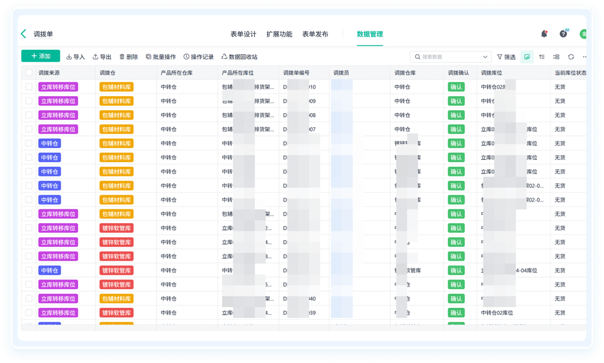This screenshot has width=604, height=363.
Task: Open the more options ellipsis
Action: tap(584, 57)
